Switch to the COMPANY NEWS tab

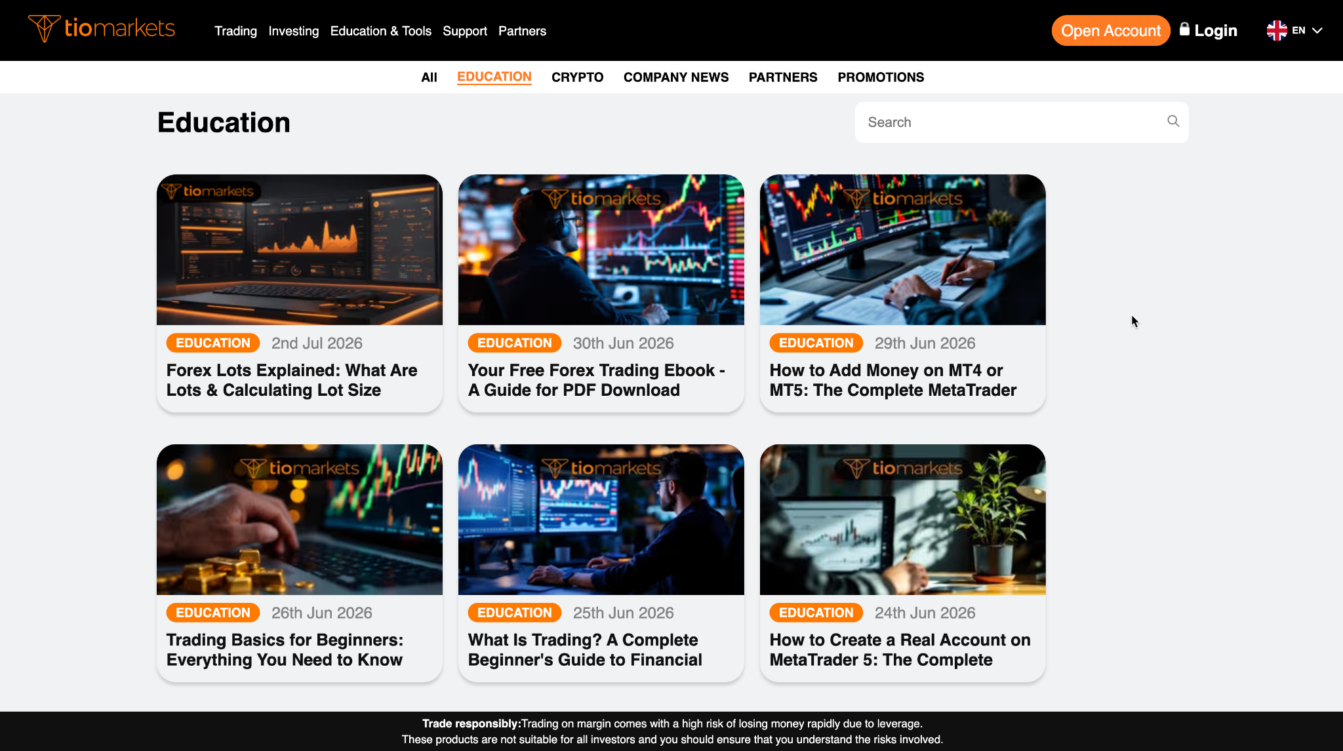675,77
